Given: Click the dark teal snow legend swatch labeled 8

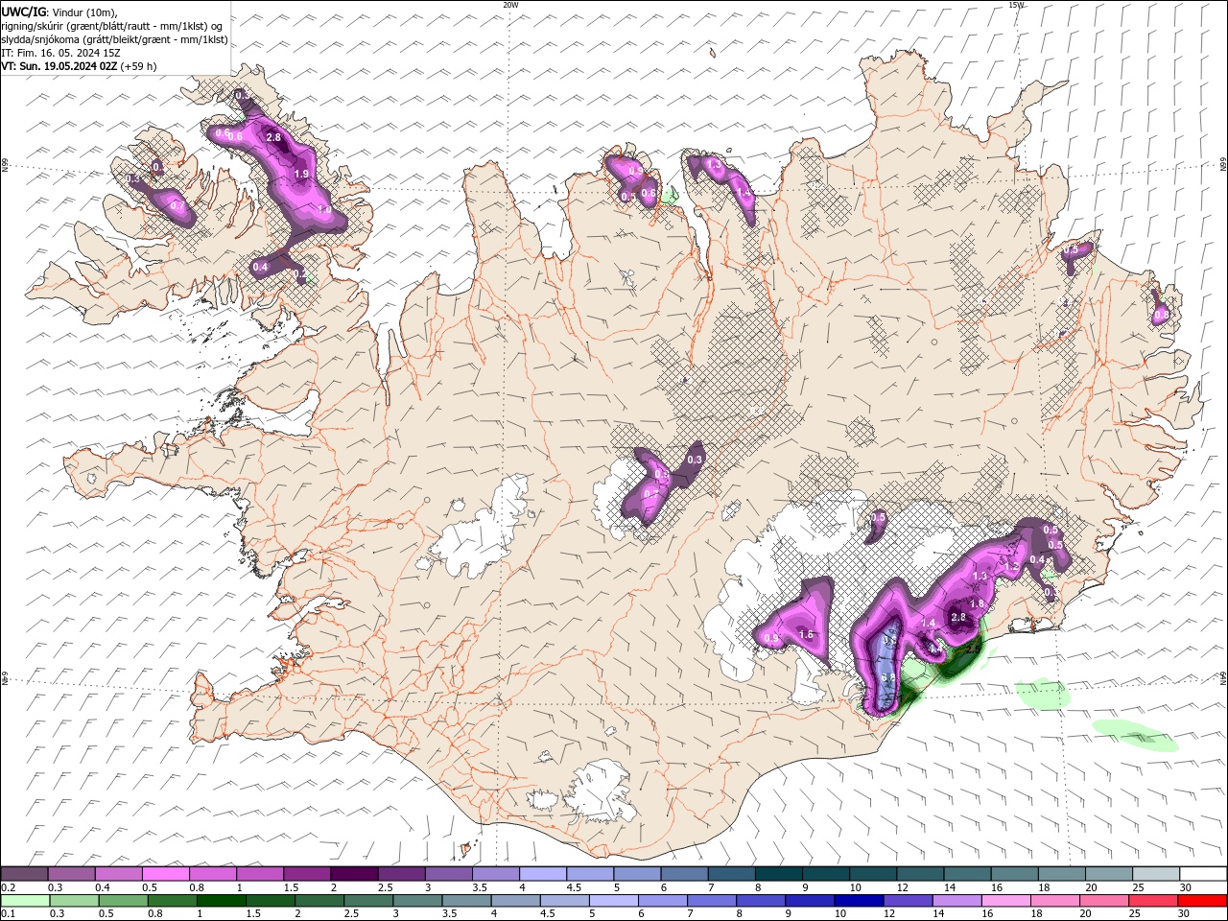Looking at the screenshot, I should coord(778,874).
